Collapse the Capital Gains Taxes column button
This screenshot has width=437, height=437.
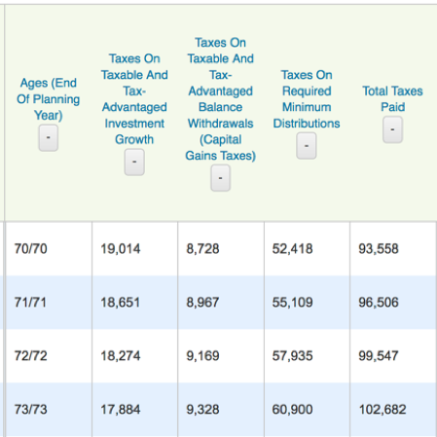click(220, 178)
